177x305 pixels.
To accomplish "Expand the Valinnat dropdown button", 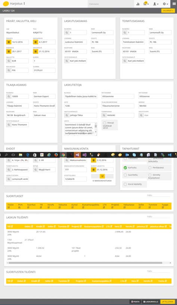I will coord(168,11).
